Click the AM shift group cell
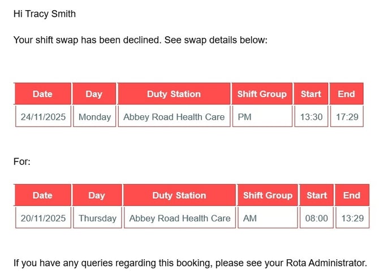Image resolution: width=379 pixels, height=279 pixels. pyautogui.click(x=268, y=218)
